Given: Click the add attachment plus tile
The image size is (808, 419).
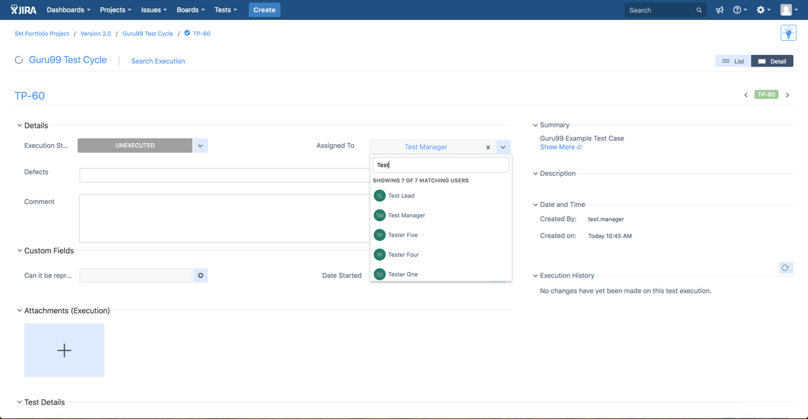Looking at the screenshot, I should (x=64, y=350).
